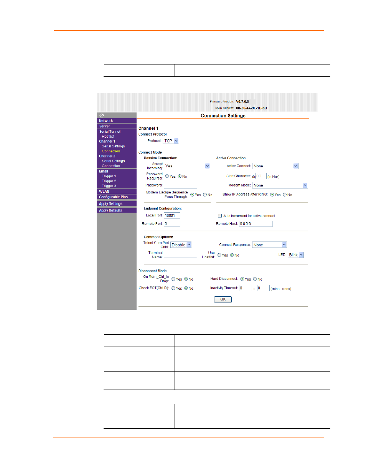Open the Protocol TCP dropdown
Image resolution: width=366 pixels, height=474 pixels.
(171, 141)
